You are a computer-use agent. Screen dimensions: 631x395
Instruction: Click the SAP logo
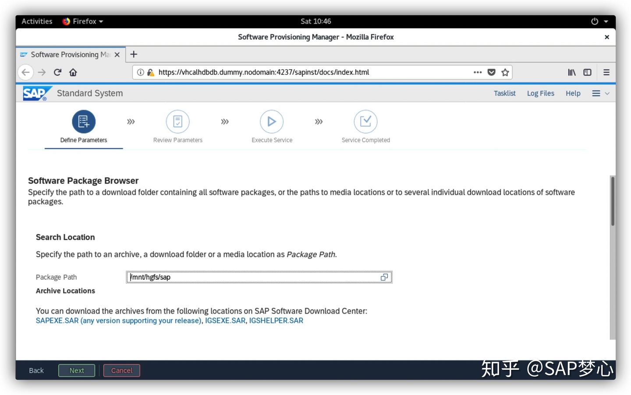(37, 93)
